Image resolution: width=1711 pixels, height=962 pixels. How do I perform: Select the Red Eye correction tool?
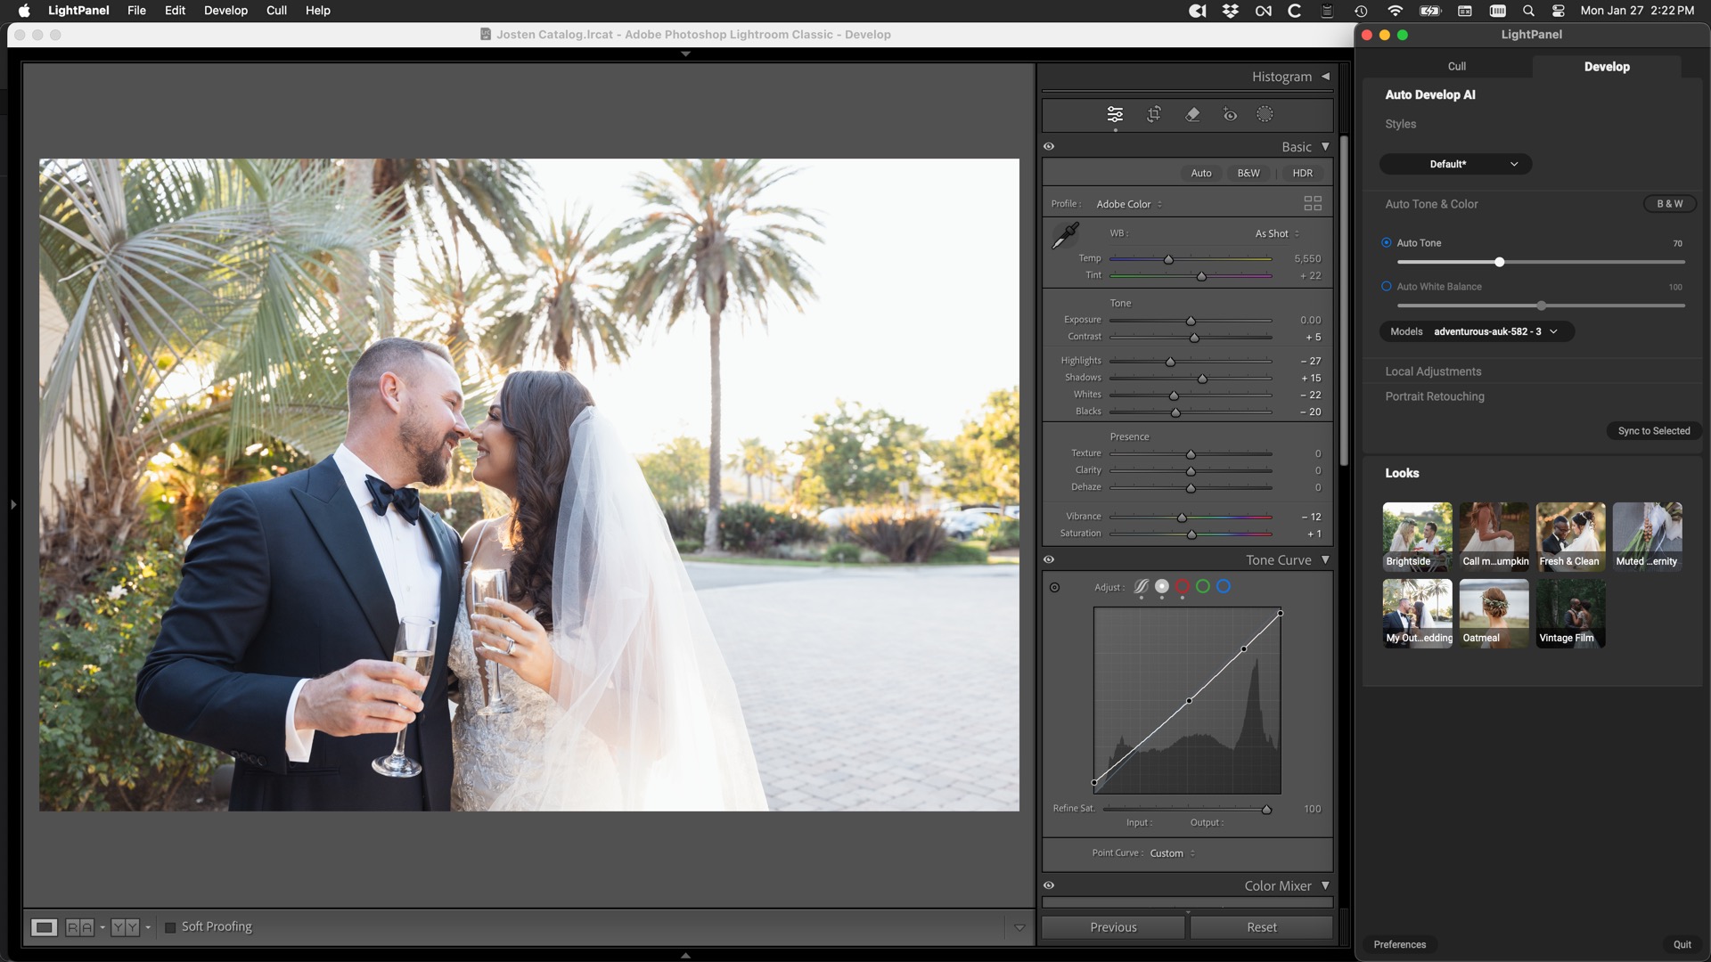point(1230,114)
